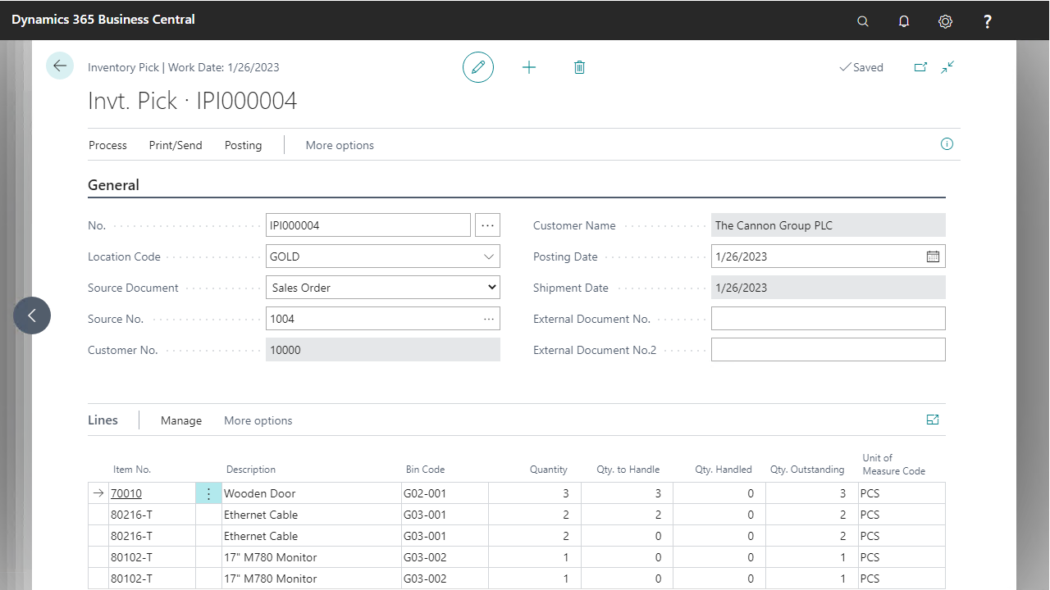Open help question mark
Image resolution: width=1050 pixels, height=590 pixels.
coord(988,21)
